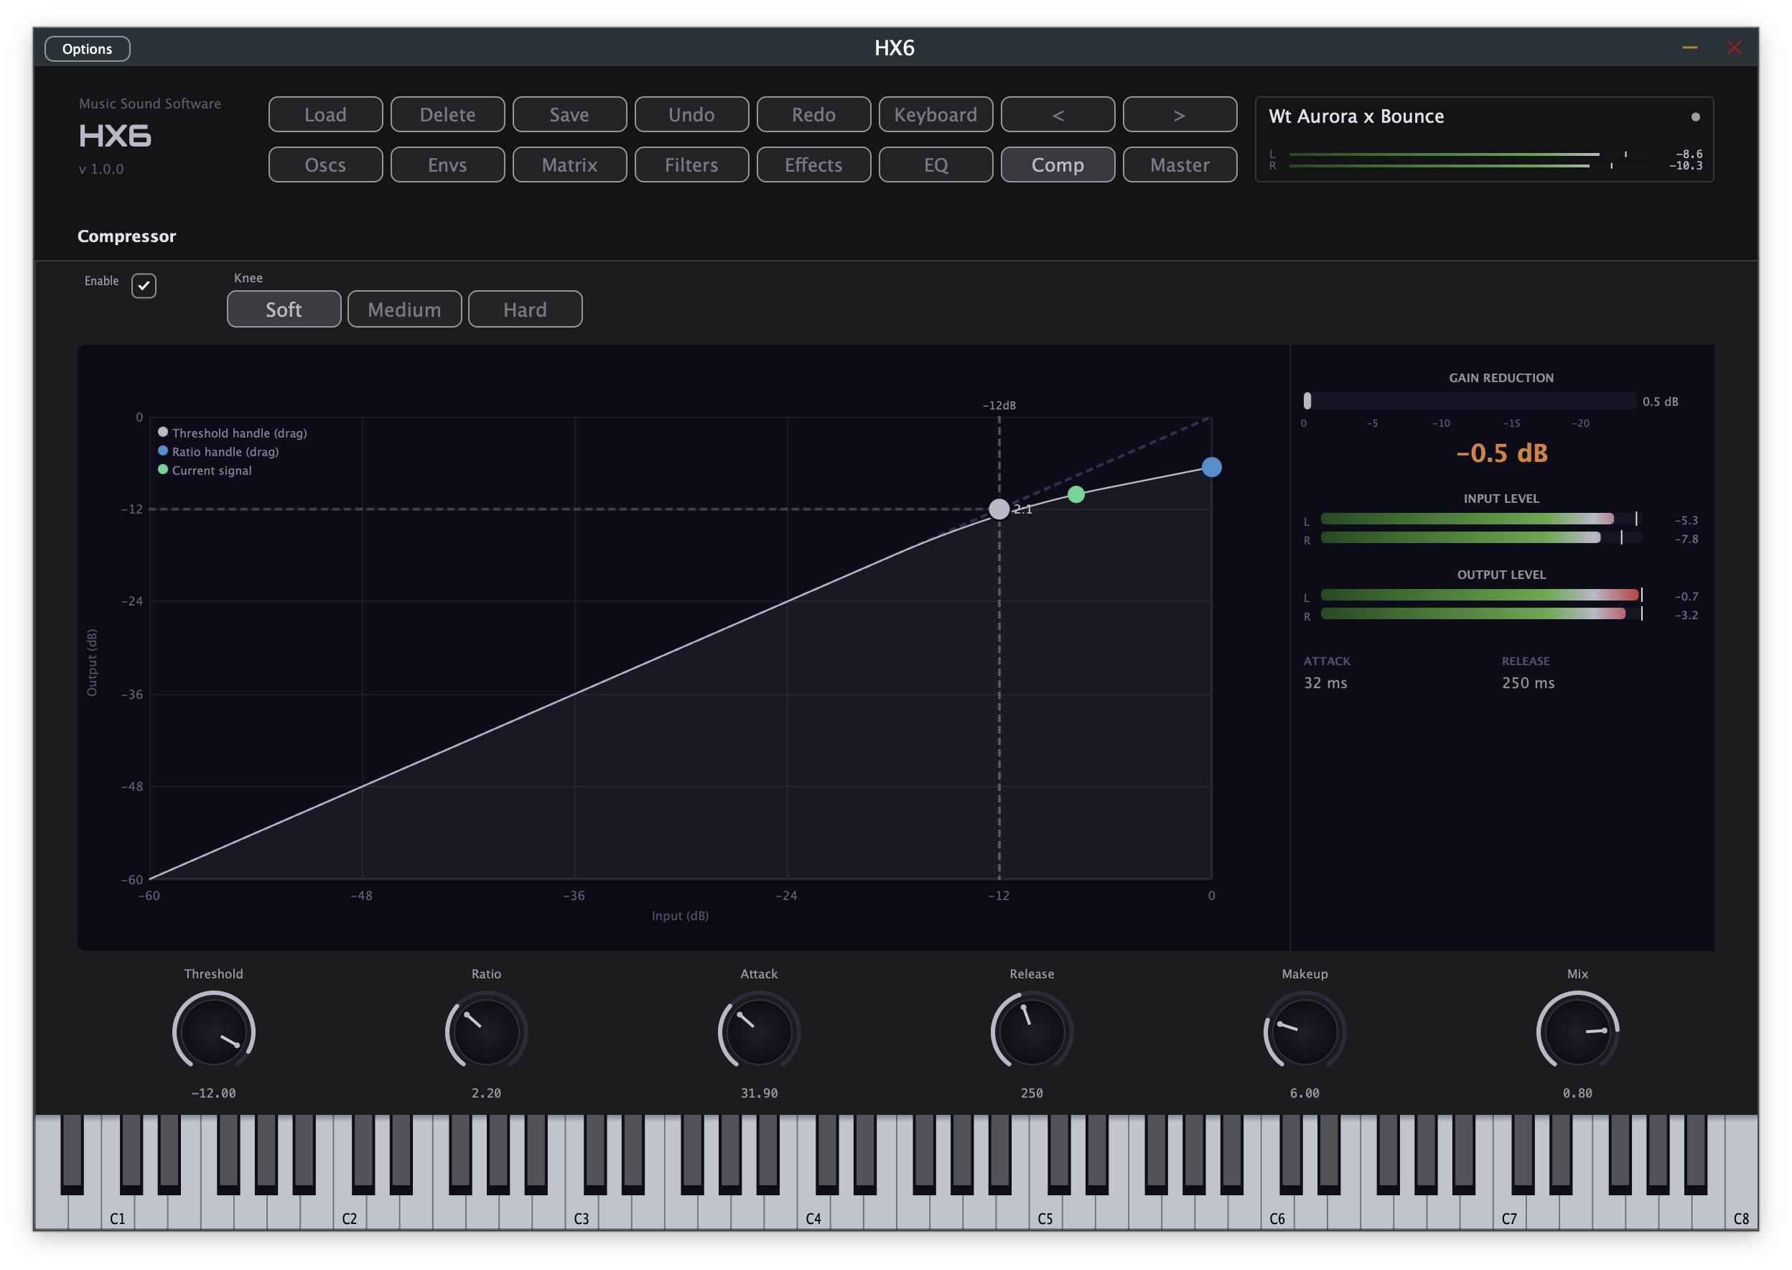Click the preset name Wt Aurora x Bounce

(1355, 116)
